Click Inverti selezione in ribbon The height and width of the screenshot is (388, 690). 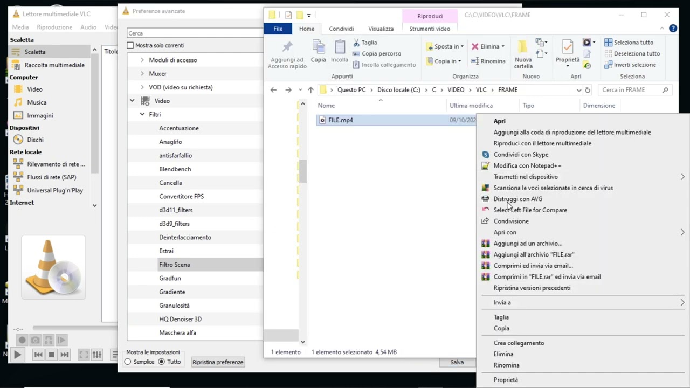630,65
